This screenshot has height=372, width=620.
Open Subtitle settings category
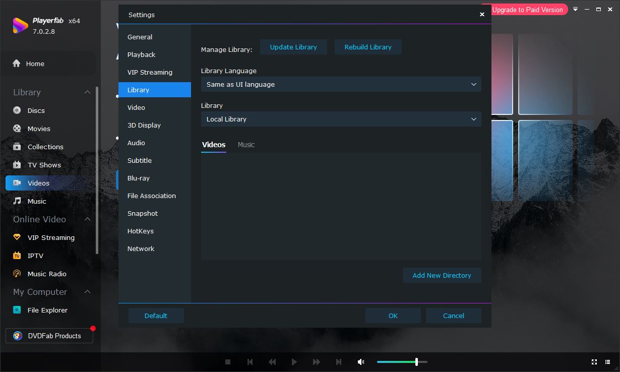coord(155,160)
